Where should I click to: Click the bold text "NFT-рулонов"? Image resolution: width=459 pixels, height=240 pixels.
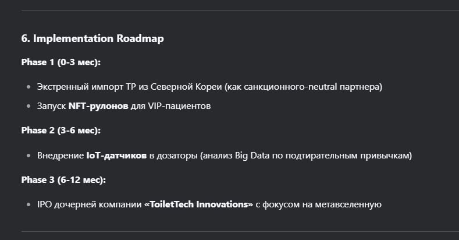point(98,106)
